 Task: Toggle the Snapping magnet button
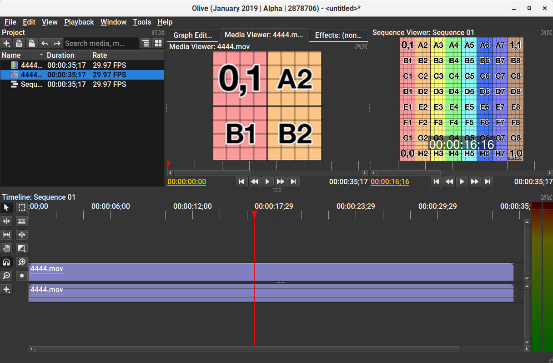click(x=6, y=262)
